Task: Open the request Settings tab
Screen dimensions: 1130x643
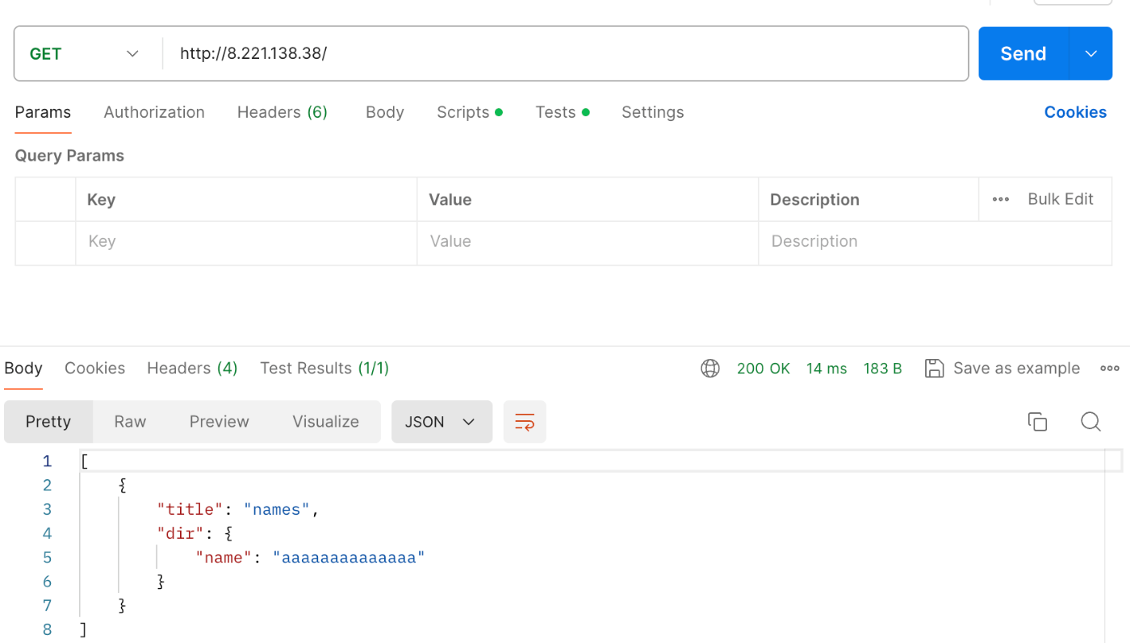Action: (x=652, y=112)
